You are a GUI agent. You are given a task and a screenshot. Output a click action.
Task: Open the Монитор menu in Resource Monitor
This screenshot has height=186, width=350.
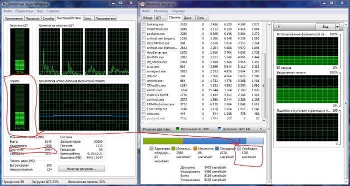pos(161,11)
